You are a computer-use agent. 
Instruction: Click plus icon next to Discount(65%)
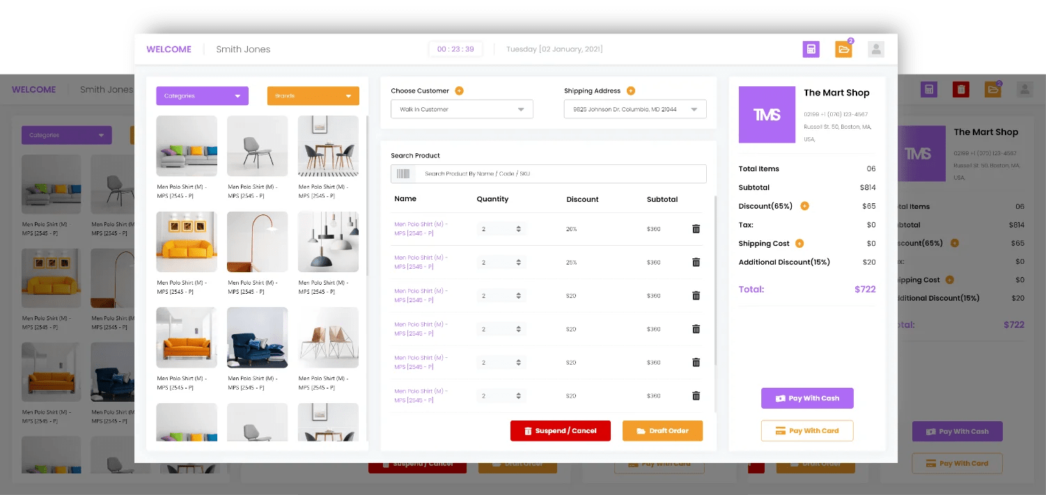[806, 205]
